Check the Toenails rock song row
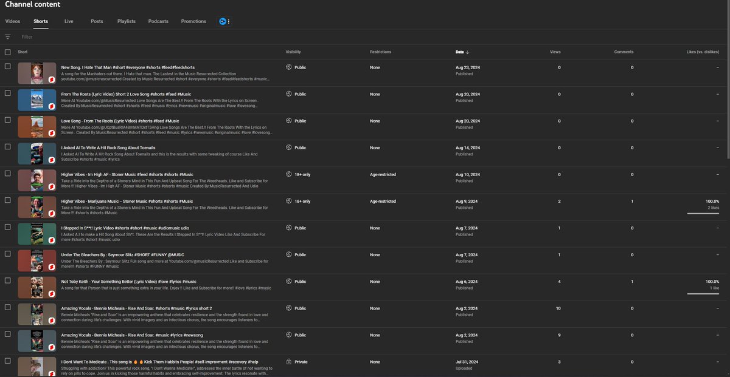The image size is (730, 377). coord(7,146)
